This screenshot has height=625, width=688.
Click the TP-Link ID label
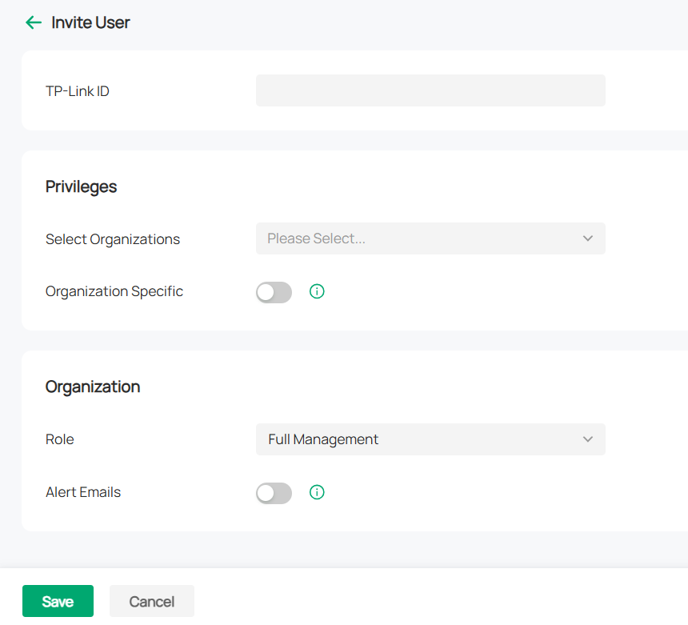tap(77, 90)
